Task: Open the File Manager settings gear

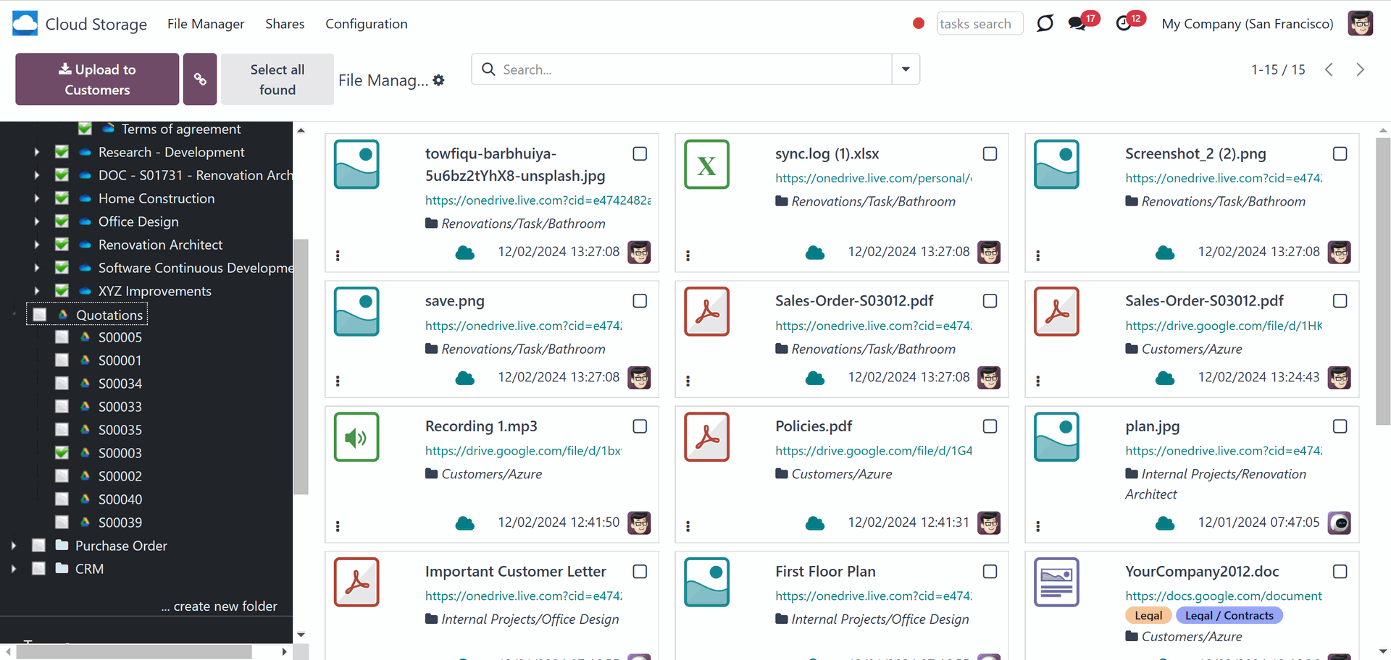Action: [x=438, y=80]
